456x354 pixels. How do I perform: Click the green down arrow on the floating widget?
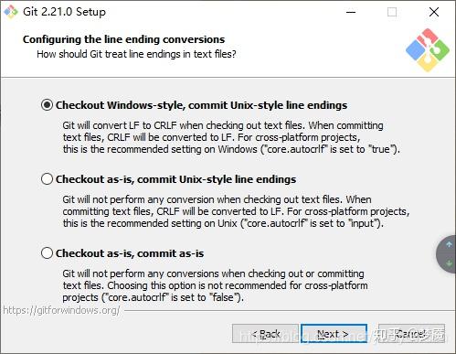coord(449,263)
